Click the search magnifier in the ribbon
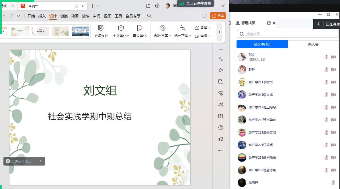The width and height of the screenshot is (340, 189). point(149,16)
